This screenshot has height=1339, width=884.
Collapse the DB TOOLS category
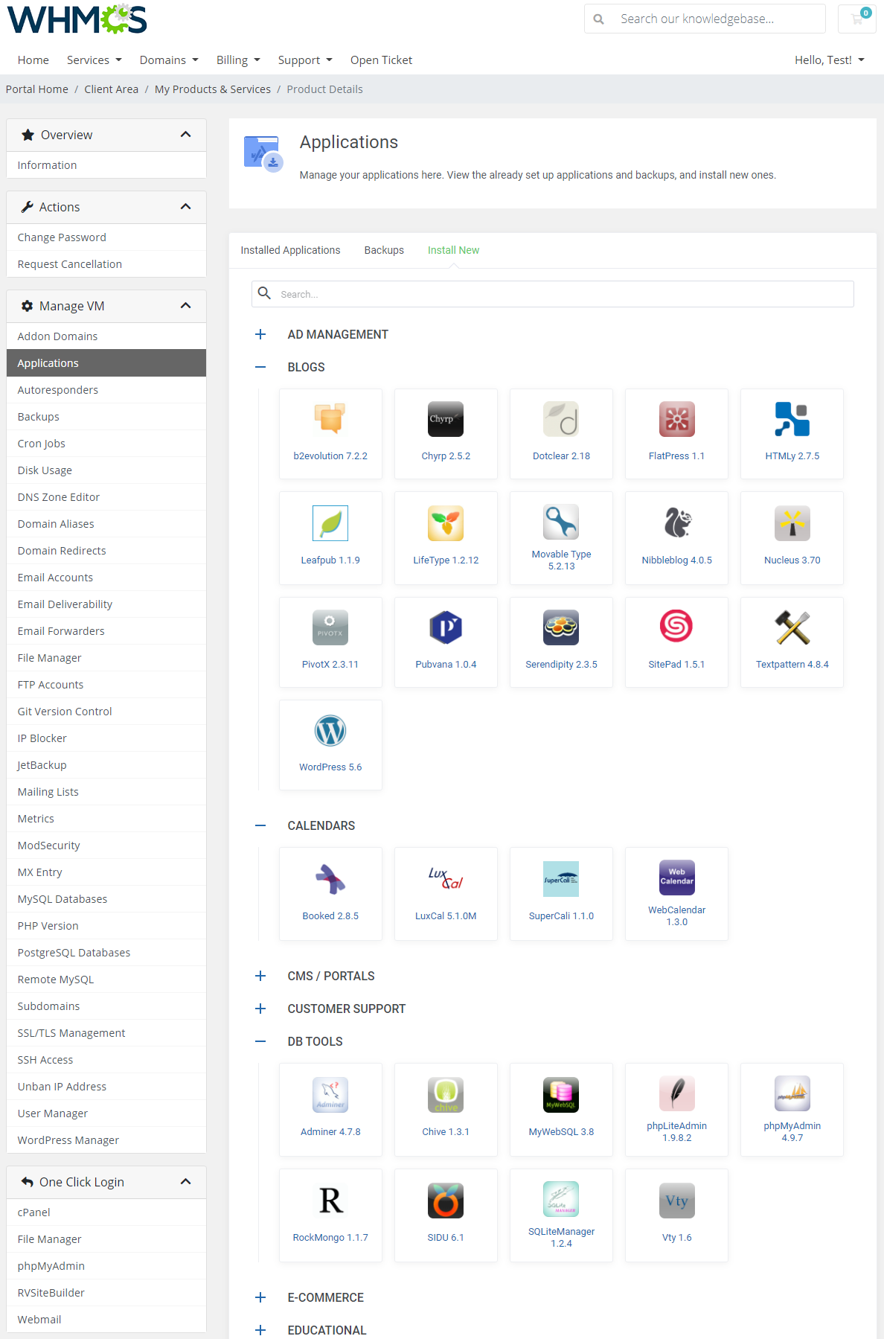(x=260, y=1041)
